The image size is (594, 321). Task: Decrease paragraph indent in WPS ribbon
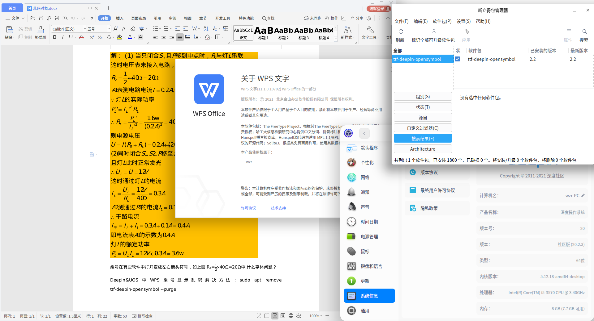[178, 29]
